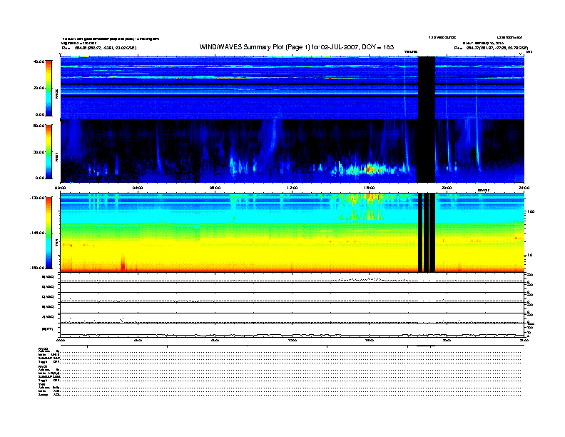Click the RAD1 header in bottom status table

click(44, 367)
